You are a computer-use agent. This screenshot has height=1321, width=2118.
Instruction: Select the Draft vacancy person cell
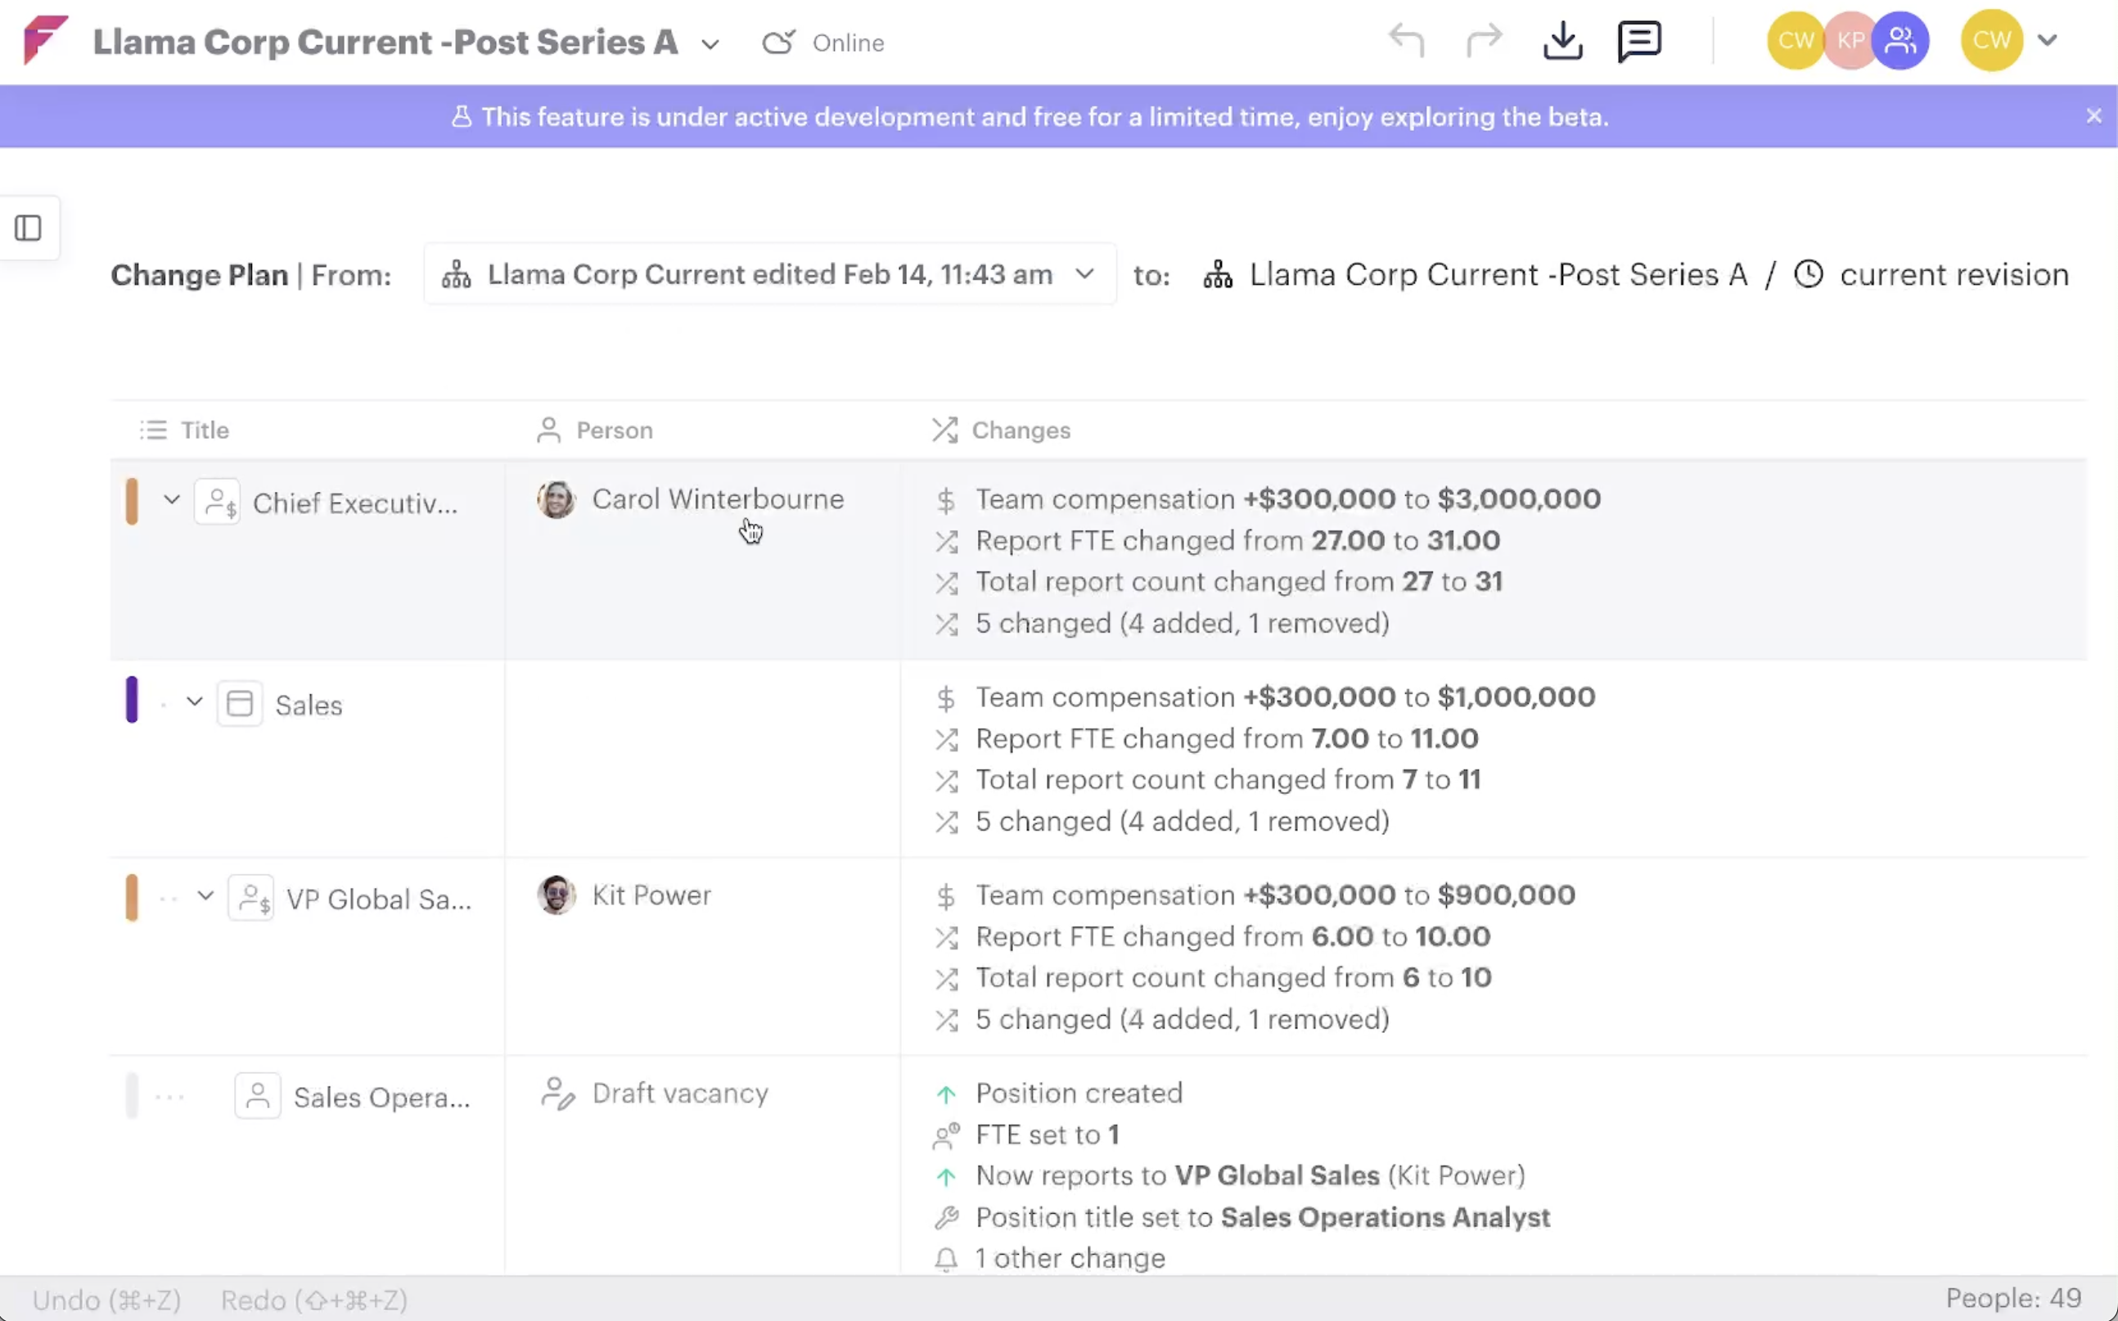(x=679, y=1093)
